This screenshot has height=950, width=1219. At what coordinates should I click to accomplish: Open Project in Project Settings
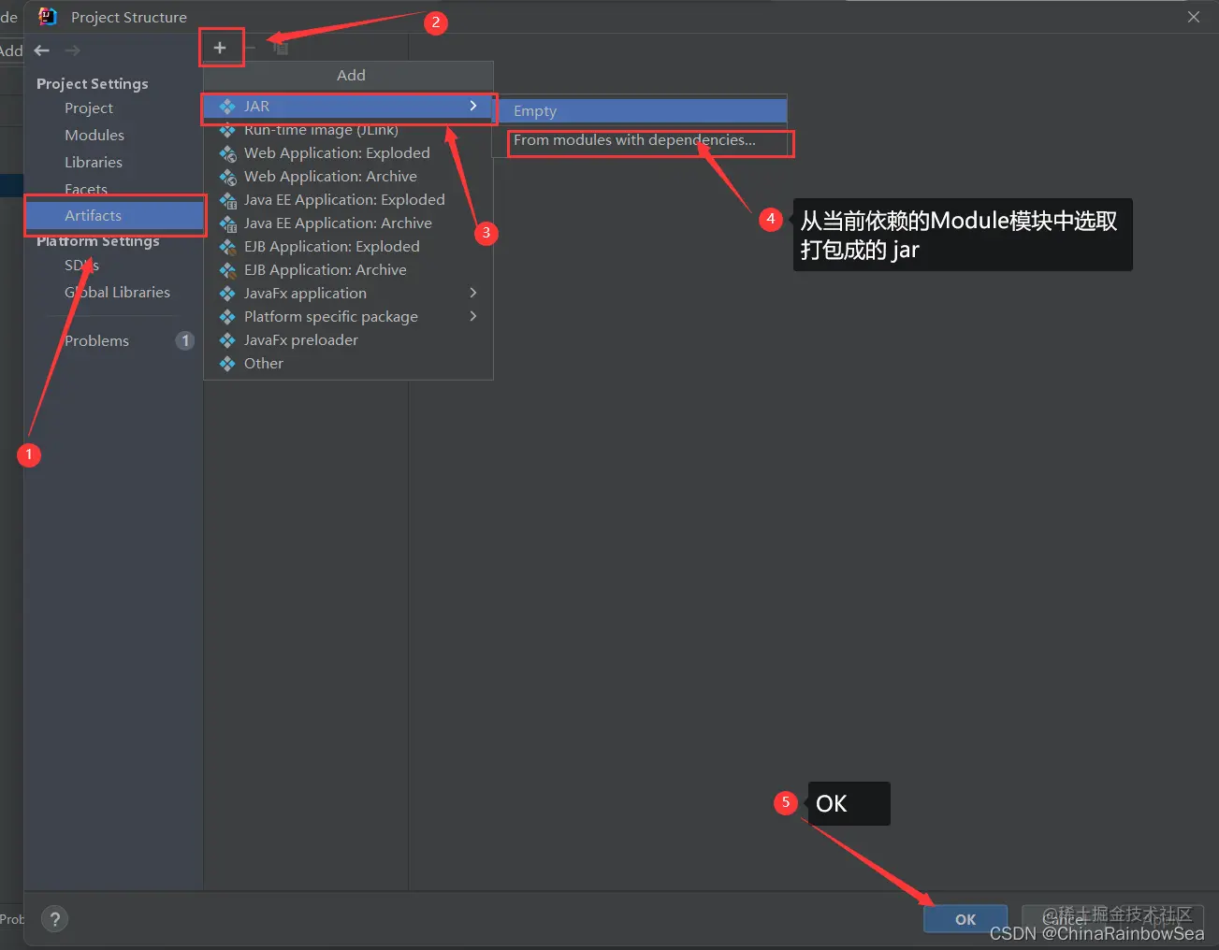89,108
